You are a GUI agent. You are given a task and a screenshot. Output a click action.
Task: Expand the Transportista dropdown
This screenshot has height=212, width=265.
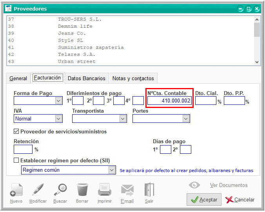coord(123,119)
